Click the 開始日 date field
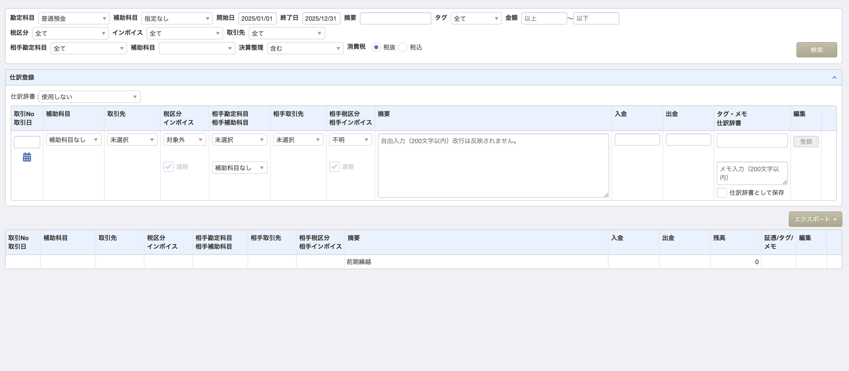The image size is (849, 371). pyautogui.click(x=257, y=18)
